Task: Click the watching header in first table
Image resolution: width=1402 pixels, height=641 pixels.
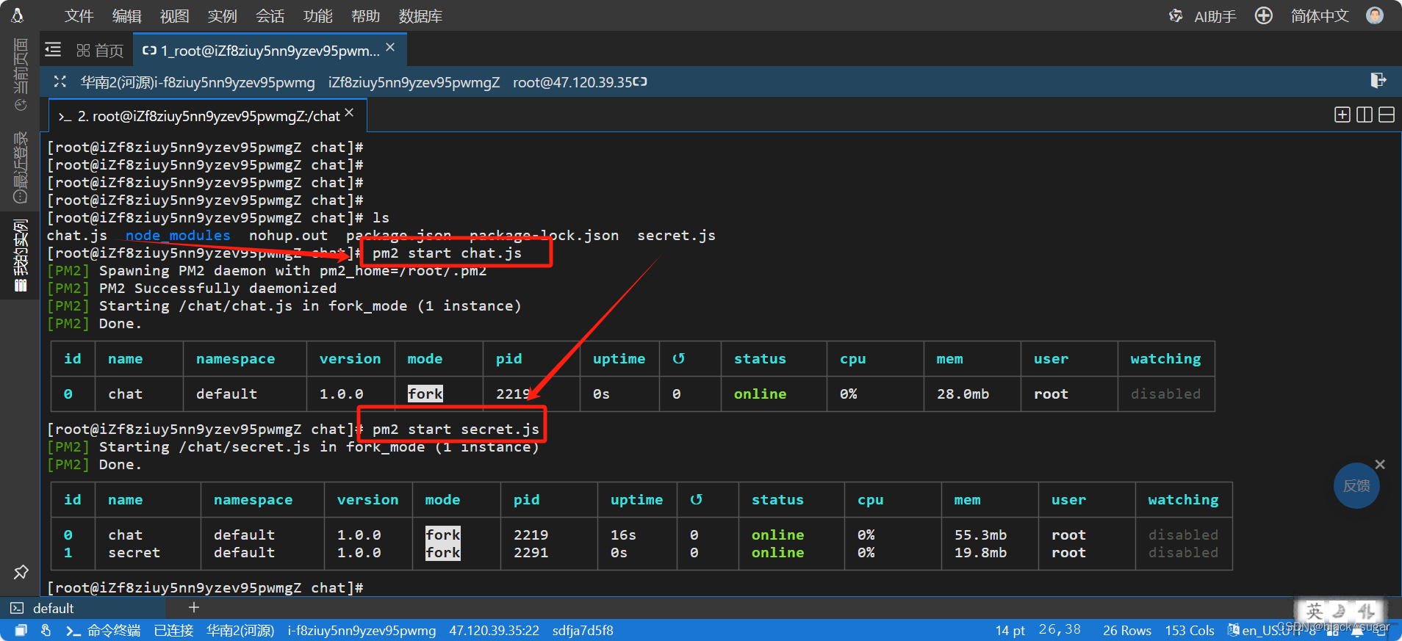Action: pyautogui.click(x=1165, y=359)
